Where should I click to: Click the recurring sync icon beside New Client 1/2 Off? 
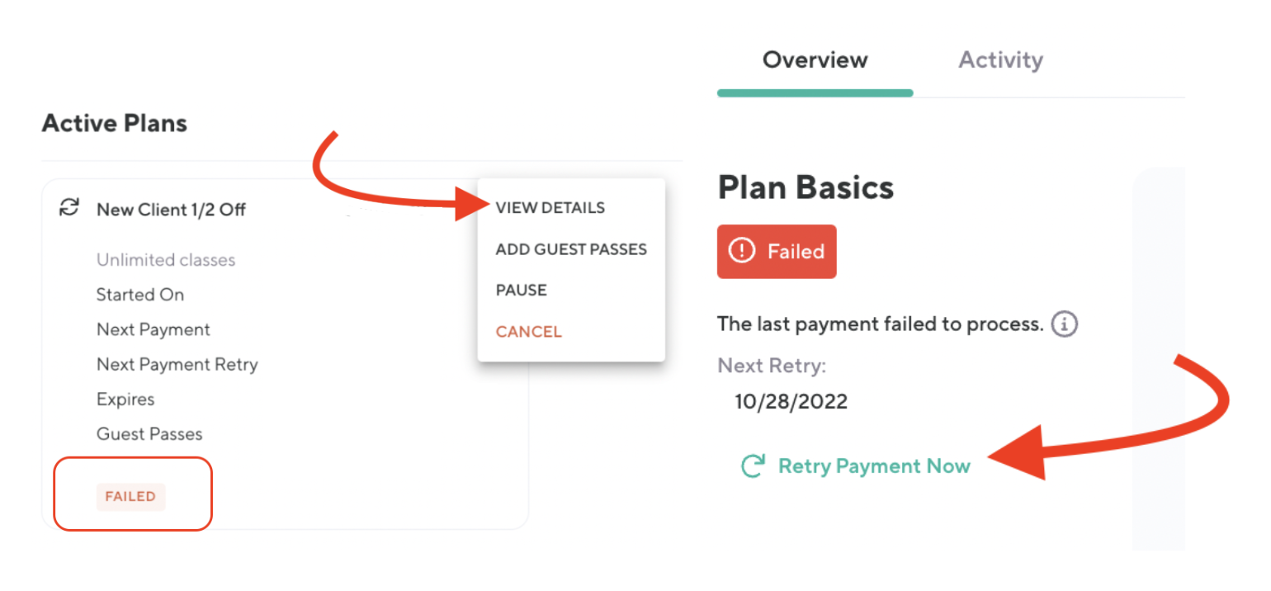pyautogui.click(x=69, y=208)
